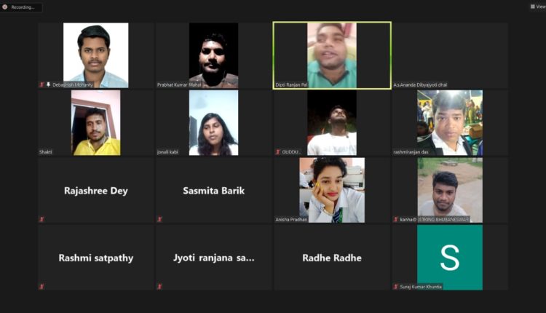Click Debashish Mohanty's muted microphone icon
Viewport: 546px width, 313px height.
[x=41, y=84]
